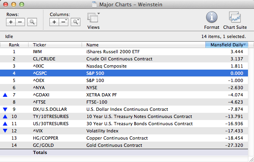The image size is (254, 162).
Task: Launch the Chart Suite
Action: tap(235, 20)
